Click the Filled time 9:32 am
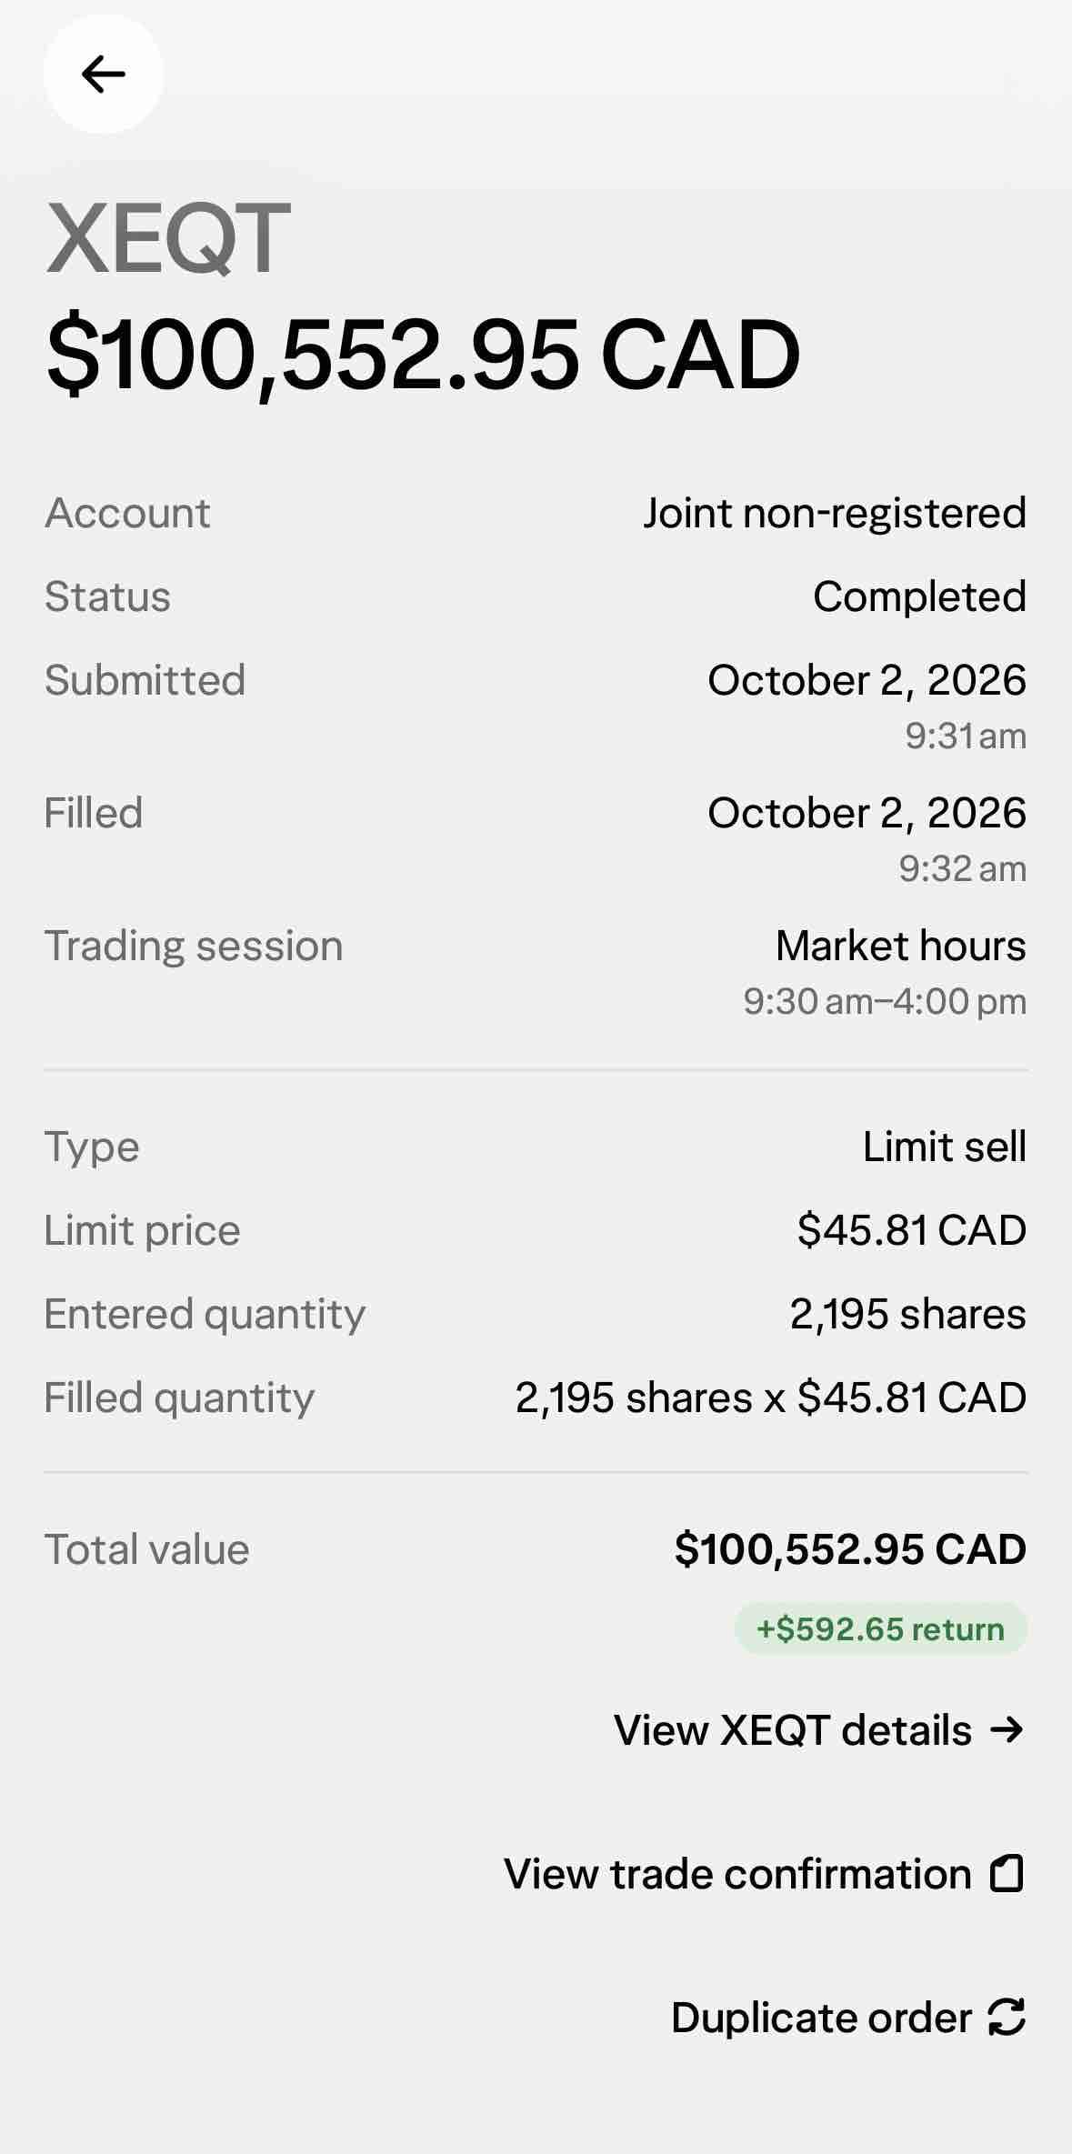The width and height of the screenshot is (1072, 2154). click(963, 868)
